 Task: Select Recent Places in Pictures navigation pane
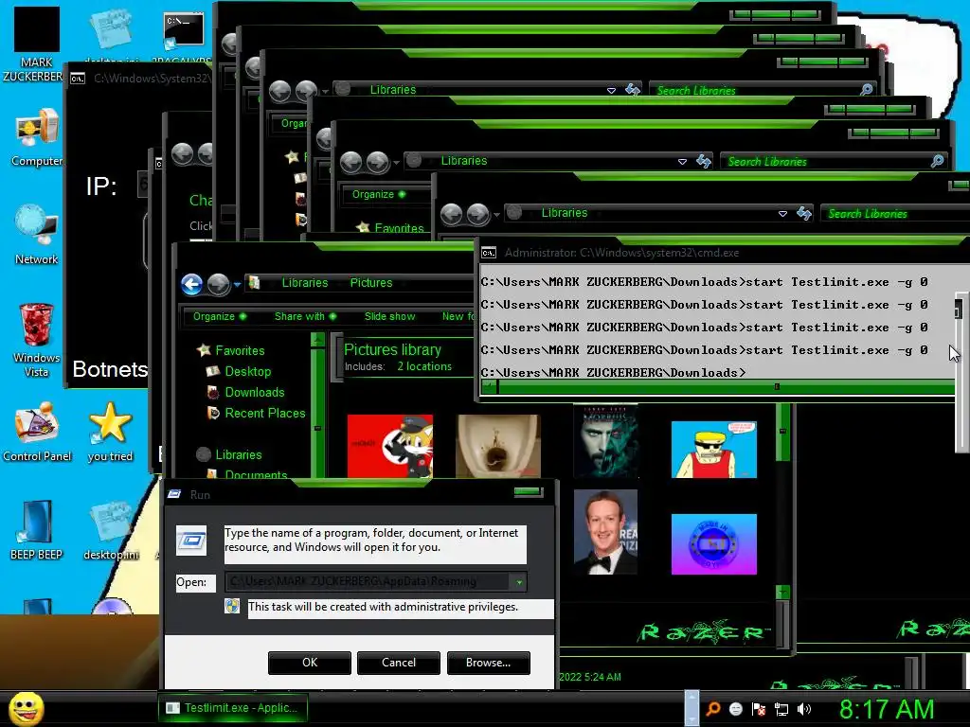pos(265,414)
